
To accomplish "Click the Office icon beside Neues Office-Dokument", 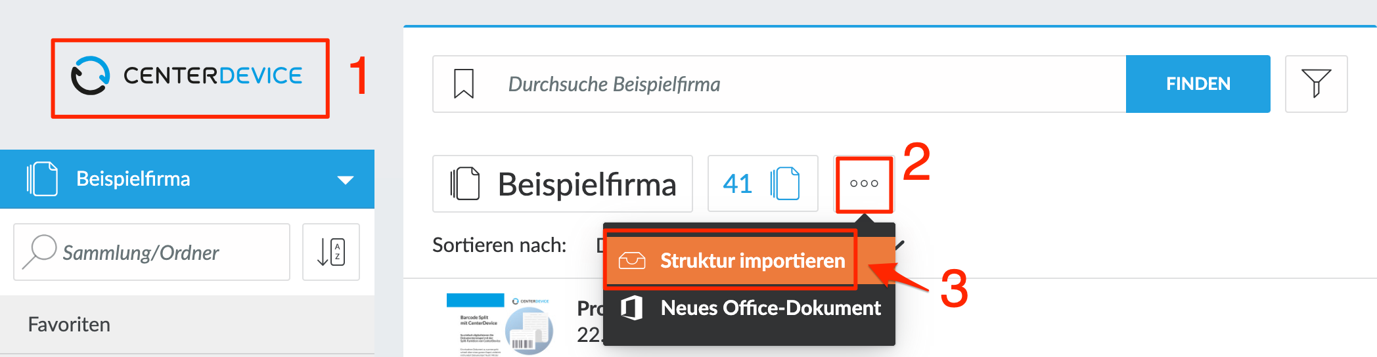I will click(631, 307).
